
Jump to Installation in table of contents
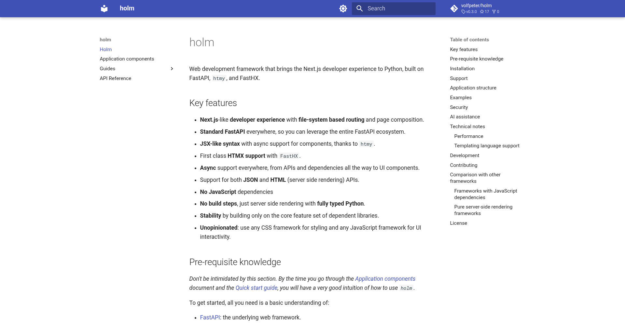462,69
